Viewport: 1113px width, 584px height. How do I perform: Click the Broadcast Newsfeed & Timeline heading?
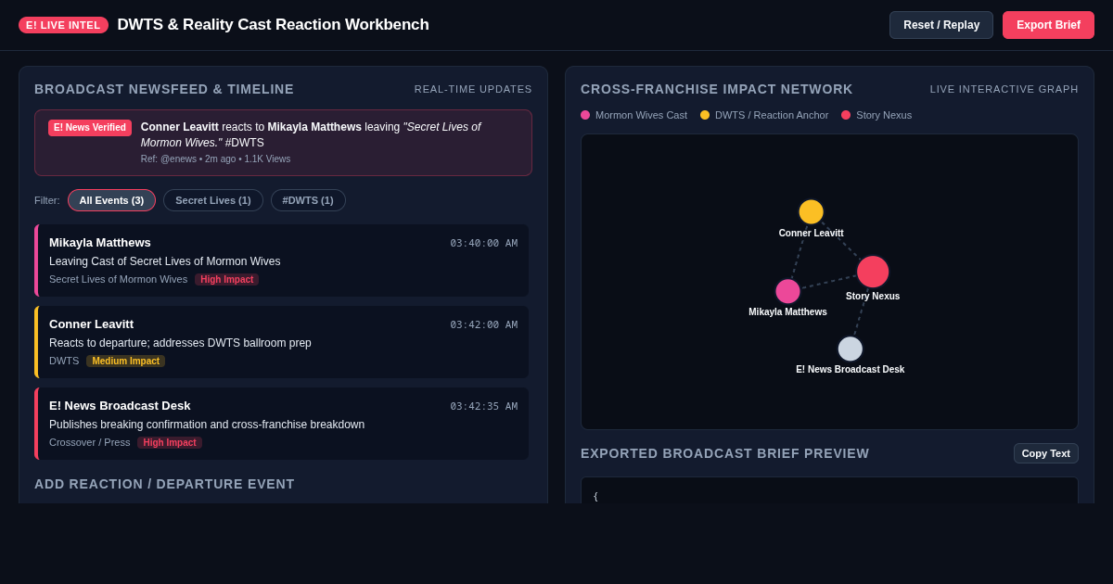tap(164, 89)
